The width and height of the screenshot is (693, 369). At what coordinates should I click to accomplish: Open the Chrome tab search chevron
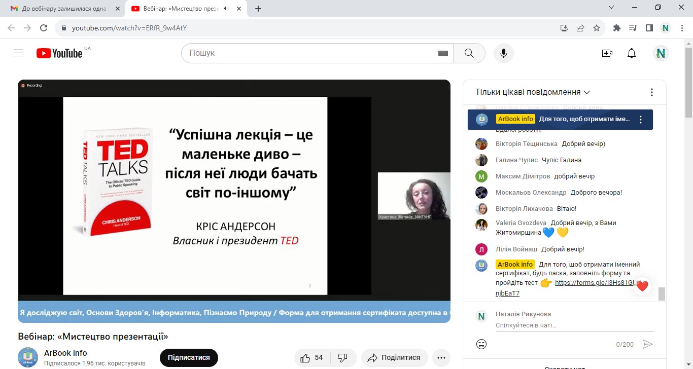click(x=611, y=8)
